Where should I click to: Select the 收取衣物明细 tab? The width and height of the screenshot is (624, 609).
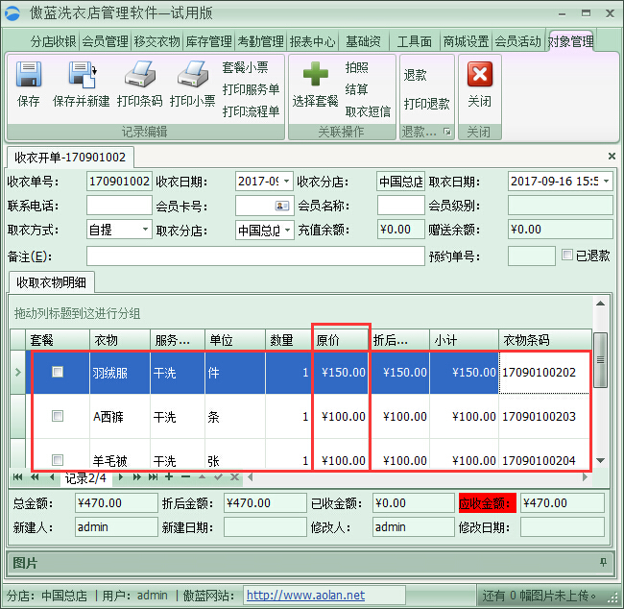click(x=51, y=282)
